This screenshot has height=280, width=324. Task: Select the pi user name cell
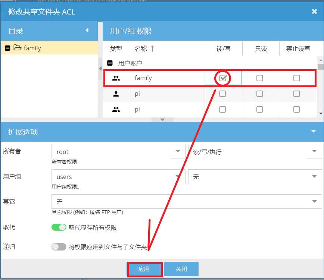tap(167, 94)
